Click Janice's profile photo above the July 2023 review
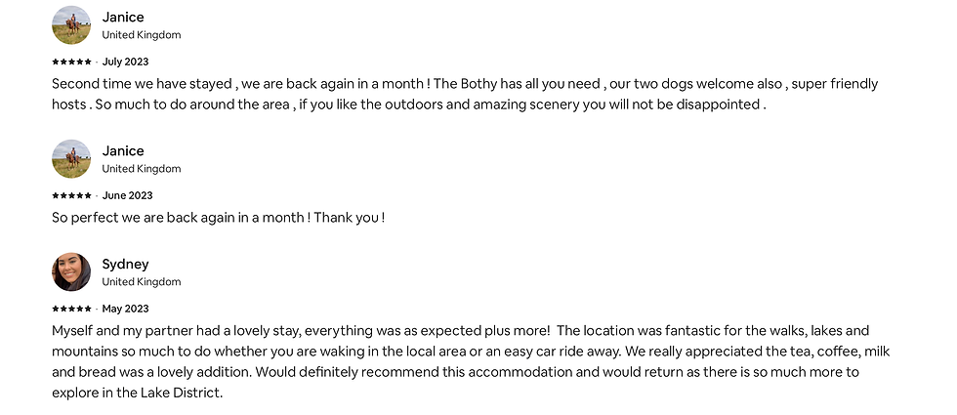The image size is (957, 415). (x=71, y=25)
